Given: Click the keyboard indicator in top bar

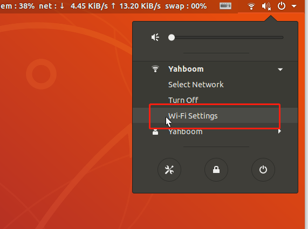Looking at the screenshot, I should click(225, 6).
